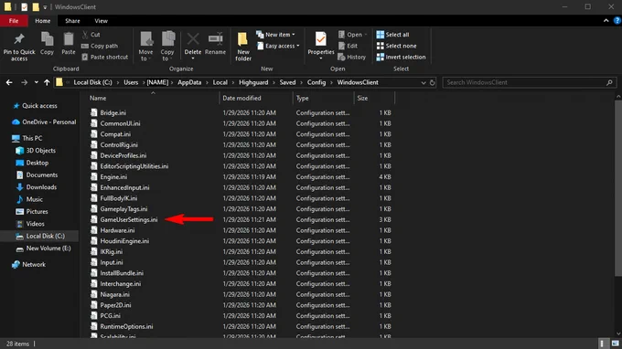Viewport: 622px width, 349px height.
Task: Click the Cut scissors icon
Action: (85, 35)
